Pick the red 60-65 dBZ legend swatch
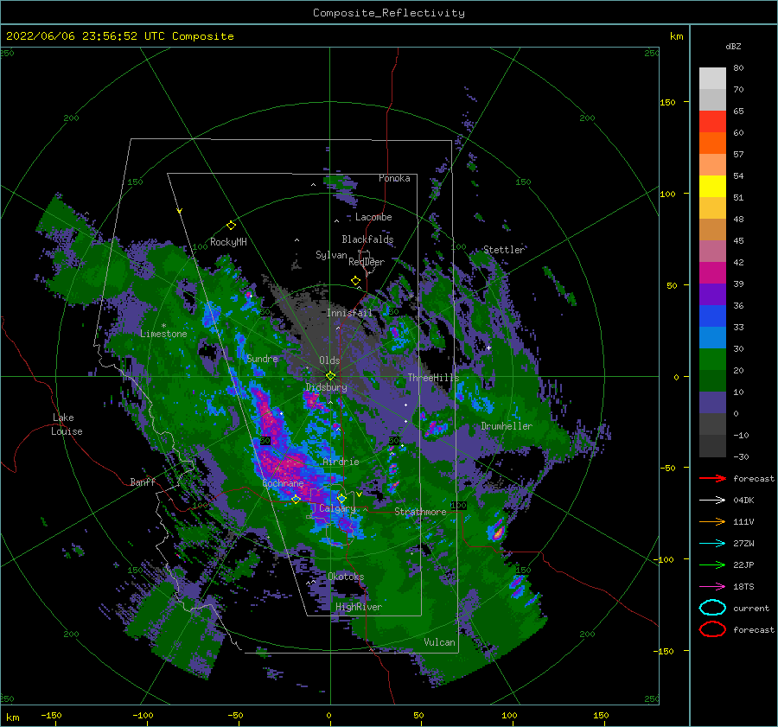778x727 pixels. tap(712, 122)
